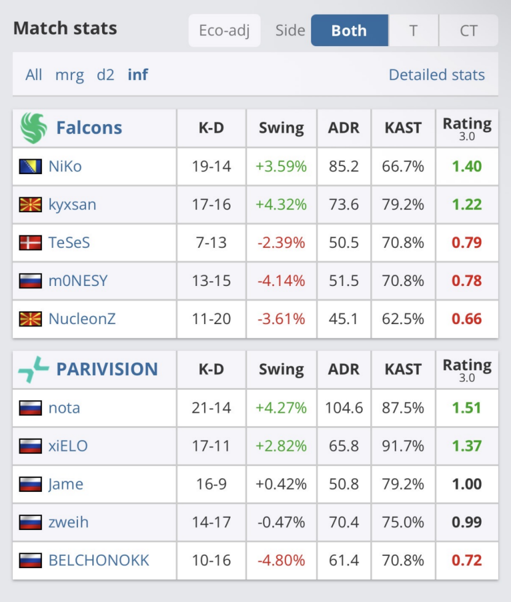Select the All maps tab
Screen dimensions: 511x602
tap(34, 75)
